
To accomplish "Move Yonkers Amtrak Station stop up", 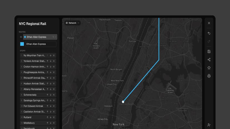I will [47, 61].
